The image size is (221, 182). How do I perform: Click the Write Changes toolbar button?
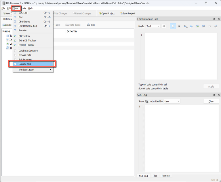(60, 14)
